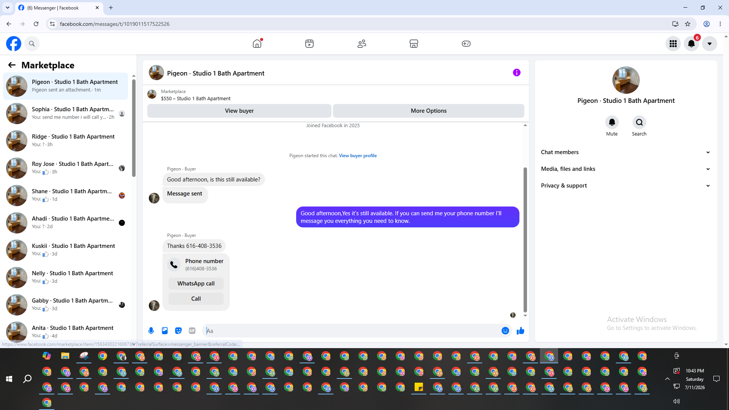Open the Gabby conversation
The width and height of the screenshot is (729, 410).
[66, 305]
